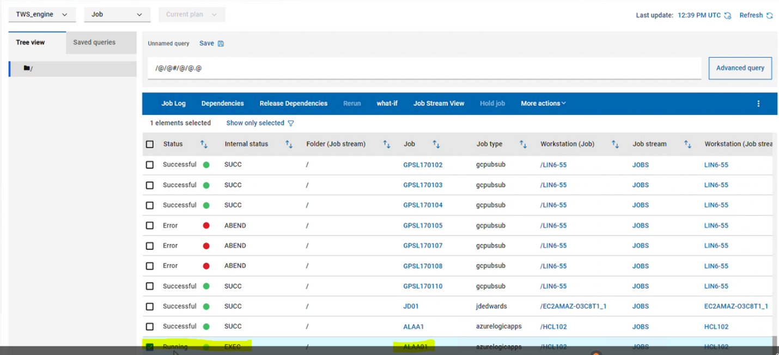
Task: Sort by Internal status column arrows
Action: point(289,144)
